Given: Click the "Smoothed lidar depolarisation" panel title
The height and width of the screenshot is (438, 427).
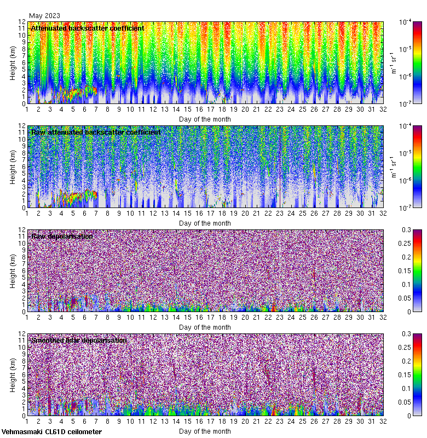Looking at the screenshot, I should [79, 341].
